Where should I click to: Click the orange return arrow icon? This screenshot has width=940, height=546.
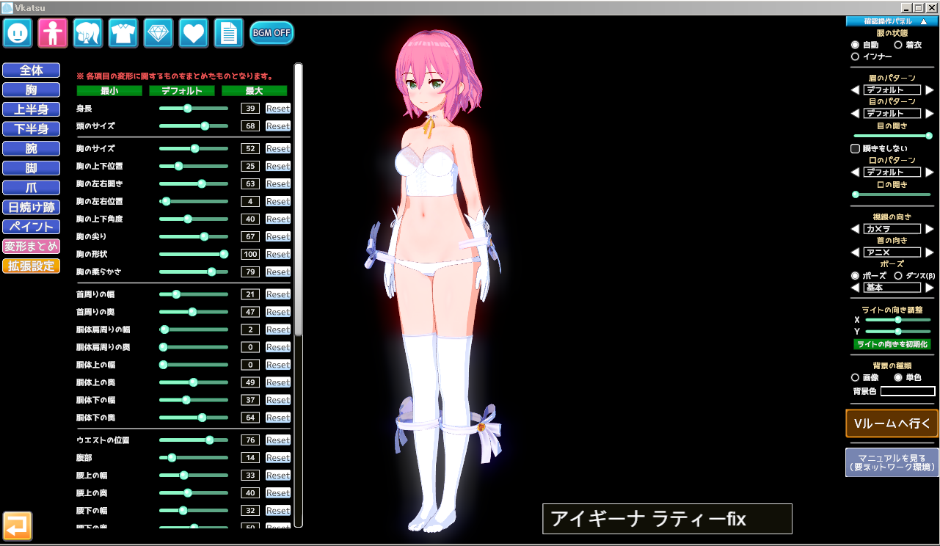click(x=18, y=525)
